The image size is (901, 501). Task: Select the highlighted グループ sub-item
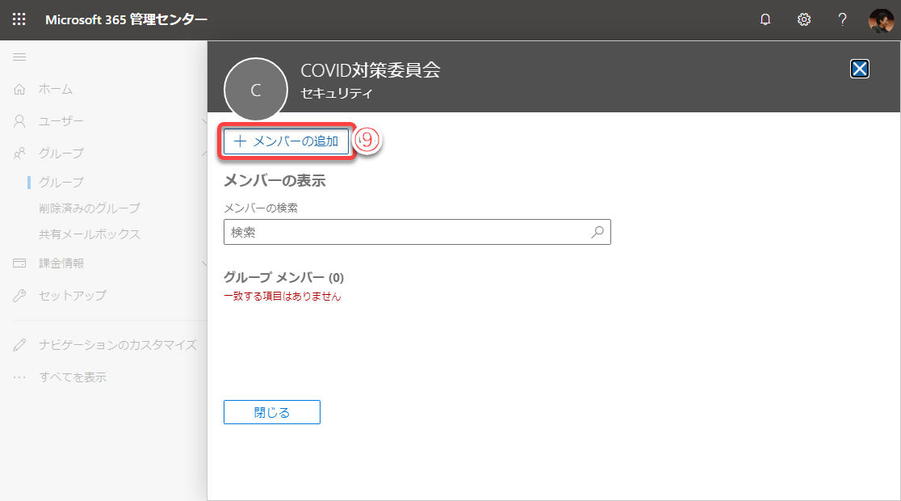[61, 183]
